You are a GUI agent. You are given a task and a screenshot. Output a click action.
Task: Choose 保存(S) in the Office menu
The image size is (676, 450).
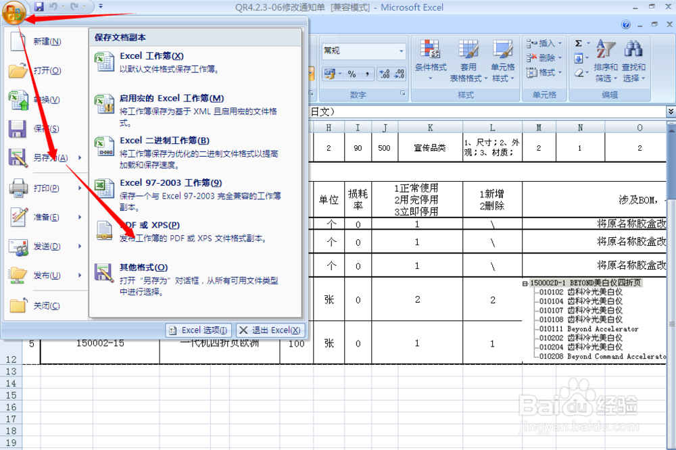pyautogui.click(x=45, y=128)
